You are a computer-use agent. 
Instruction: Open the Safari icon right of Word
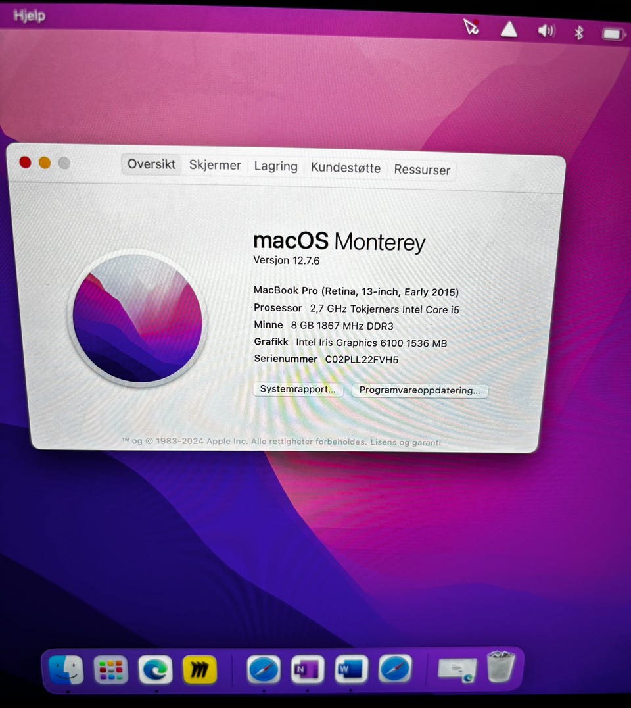395,669
